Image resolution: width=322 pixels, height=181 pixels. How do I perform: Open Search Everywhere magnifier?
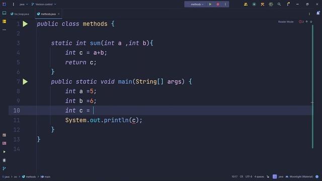click(x=279, y=5)
